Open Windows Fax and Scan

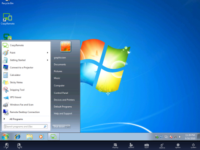pos(26,105)
